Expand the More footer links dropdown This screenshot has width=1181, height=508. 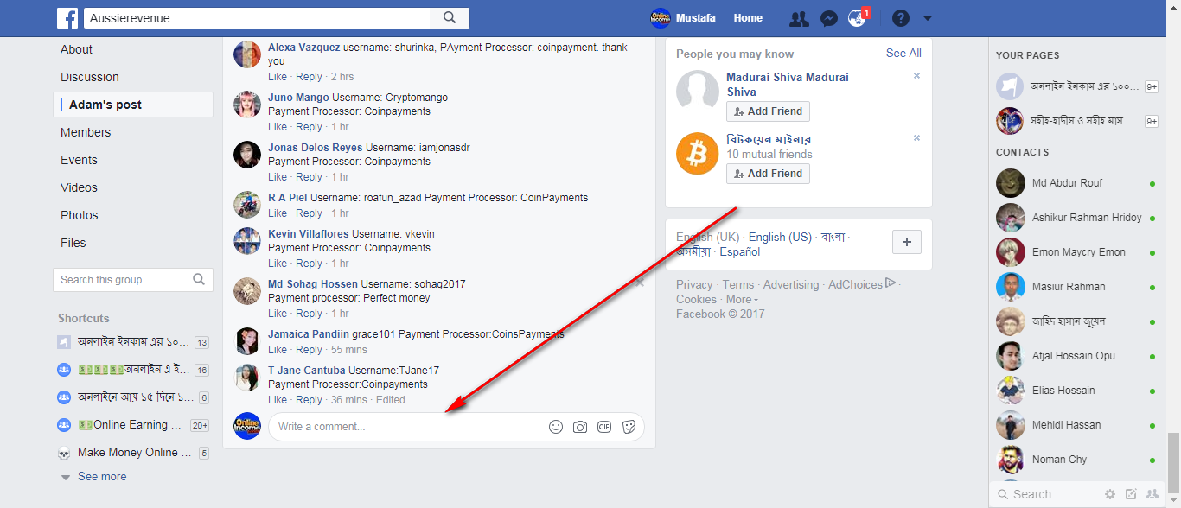pyautogui.click(x=742, y=300)
